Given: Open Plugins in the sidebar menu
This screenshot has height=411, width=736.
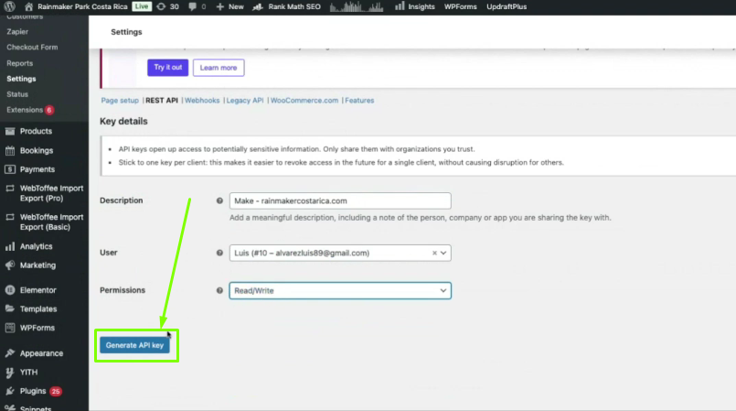Looking at the screenshot, I should [35, 391].
